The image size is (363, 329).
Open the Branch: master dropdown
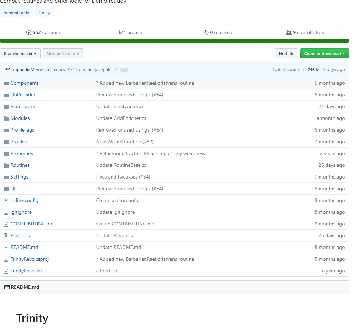point(20,54)
